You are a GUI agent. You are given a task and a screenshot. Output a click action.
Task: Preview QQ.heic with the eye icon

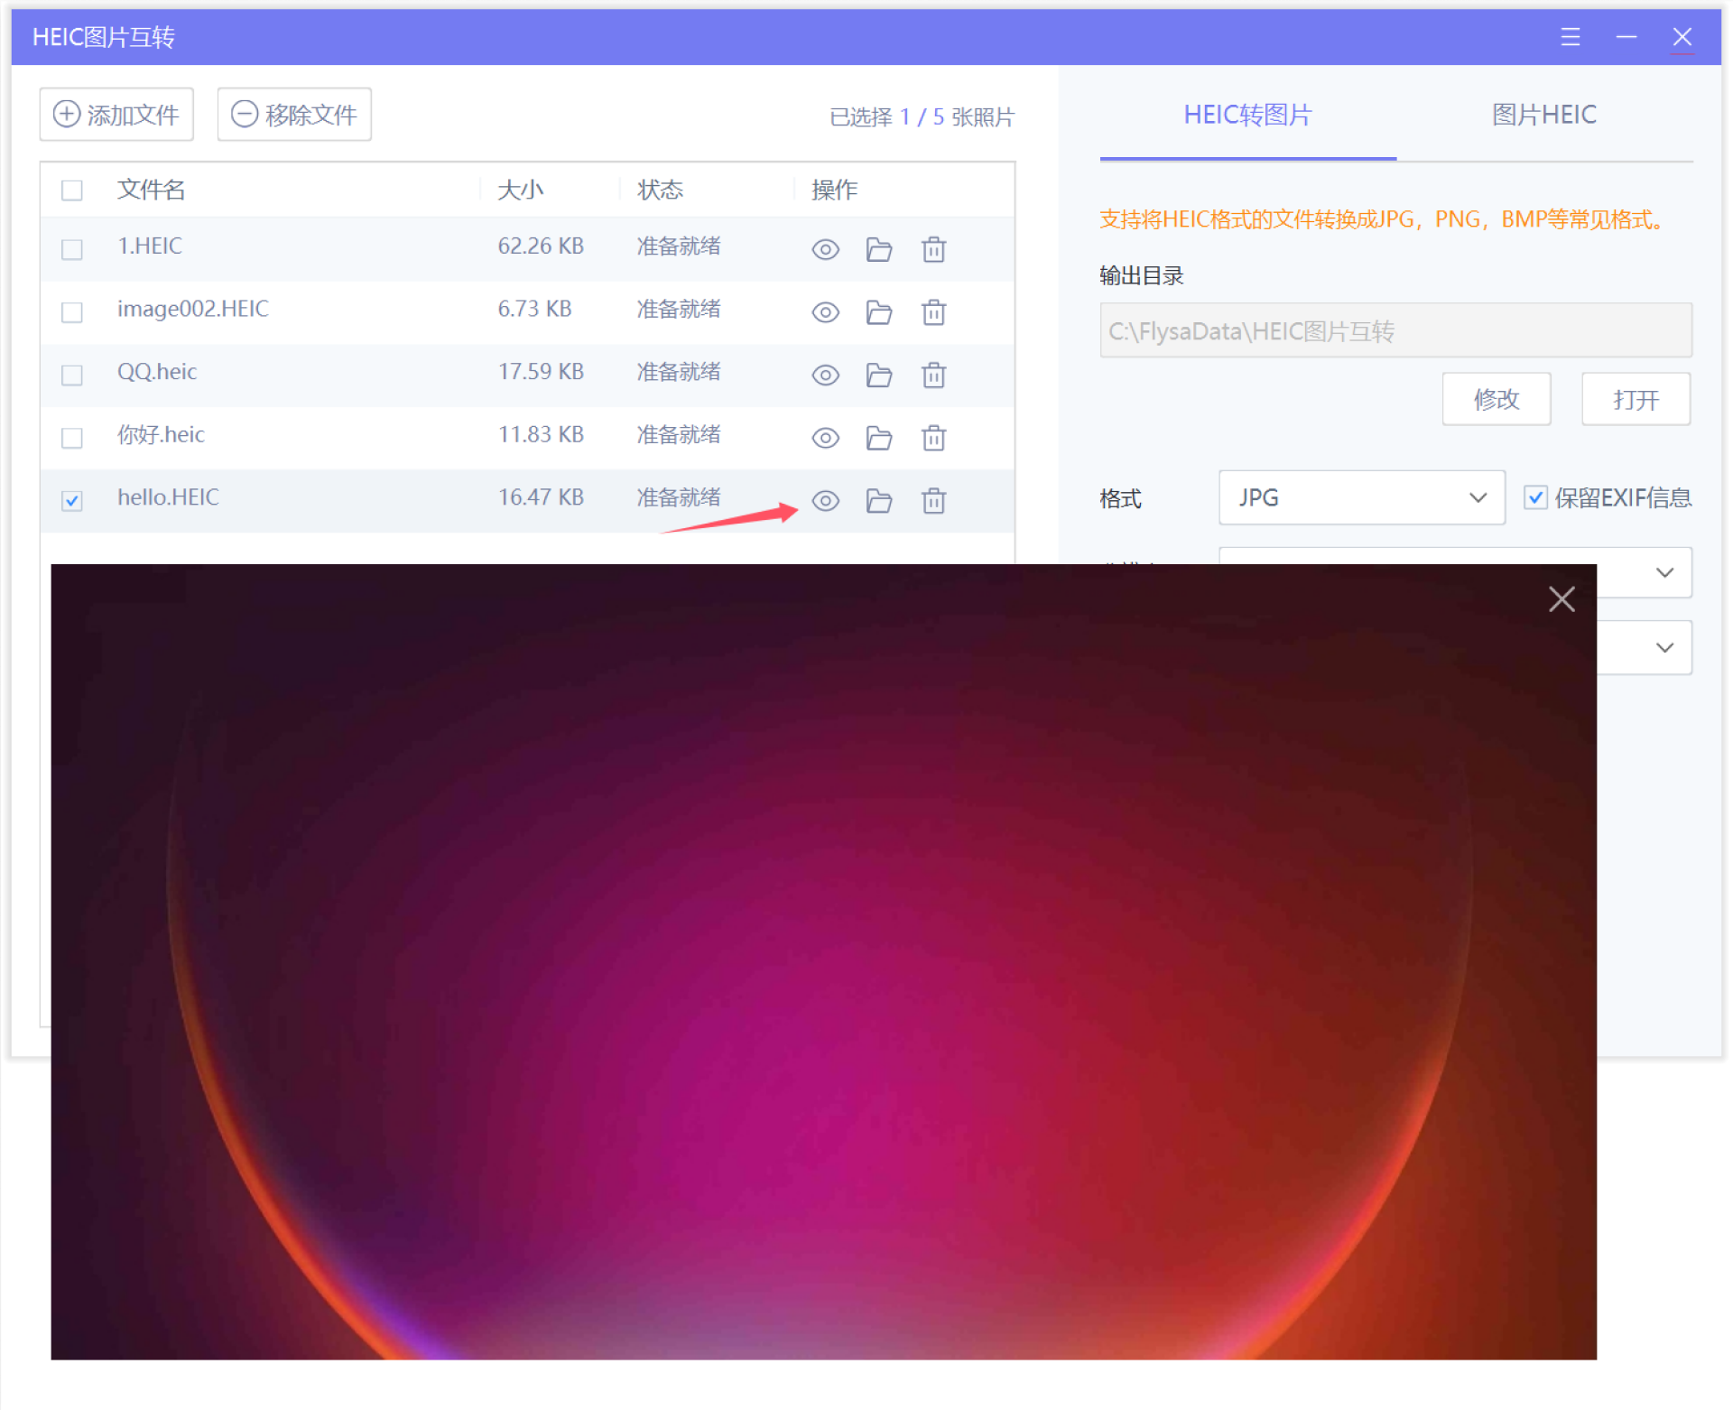tap(825, 375)
